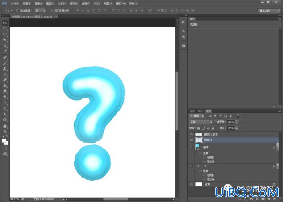Open the layer filter 类型 dropdown
Viewport: 283px width, 202px height.
[197, 116]
